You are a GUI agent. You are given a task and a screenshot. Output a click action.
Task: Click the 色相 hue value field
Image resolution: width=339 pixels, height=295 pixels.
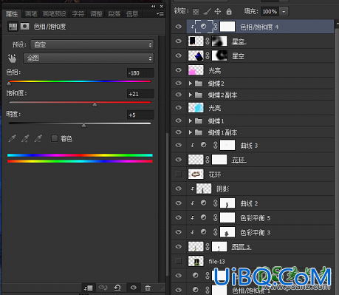[140, 73]
